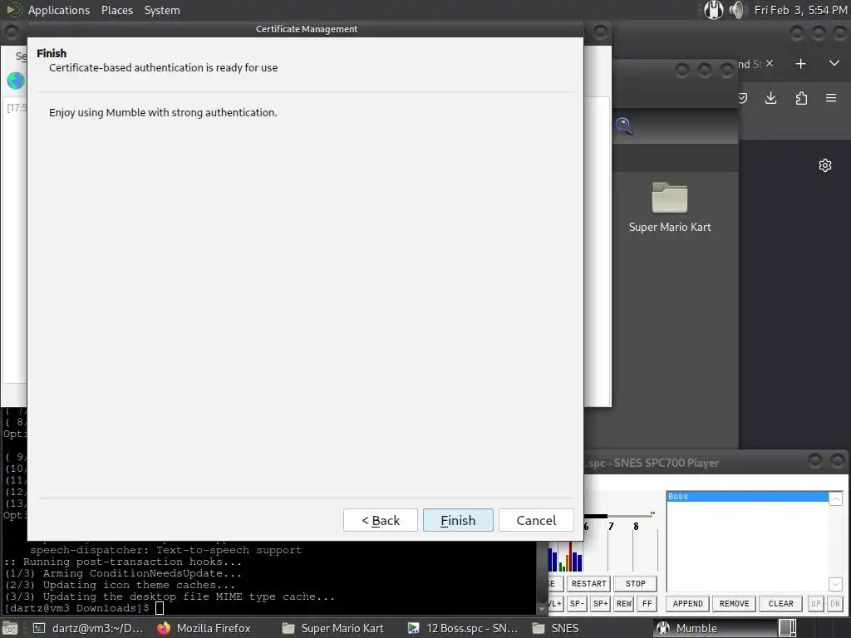851x638 pixels.
Task: Open the Applications menu
Action: pyautogui.click(x=59, y=10)
